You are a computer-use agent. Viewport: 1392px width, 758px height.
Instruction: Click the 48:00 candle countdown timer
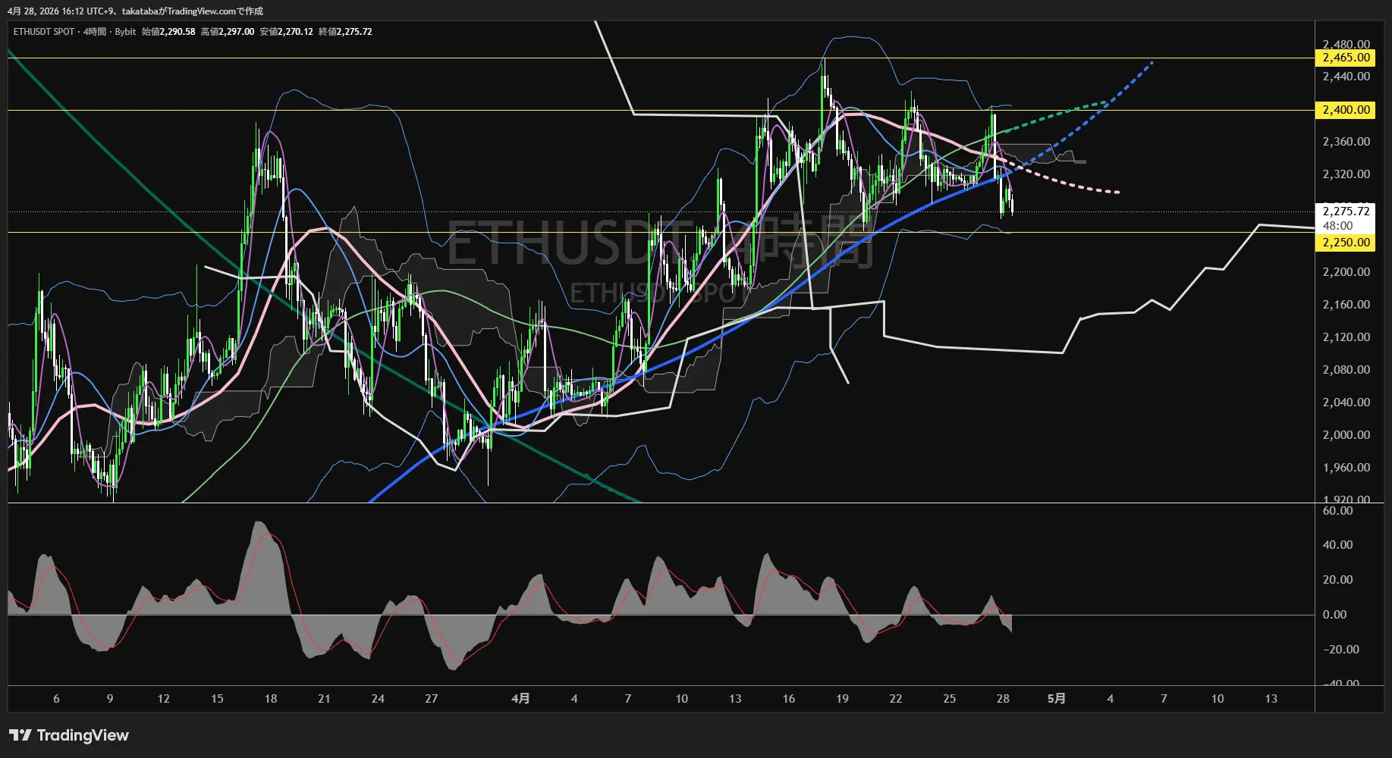pyautogui.click(x=1337, y=226)
